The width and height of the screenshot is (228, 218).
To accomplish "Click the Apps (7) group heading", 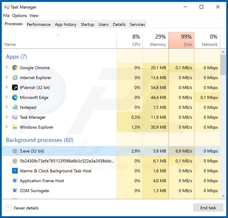I will click(16, 57).
